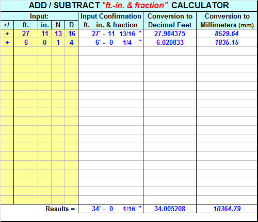Click the Conversion to Decimal Feet header
Screen dimensions: 258x222
click(x=170, y=21)
